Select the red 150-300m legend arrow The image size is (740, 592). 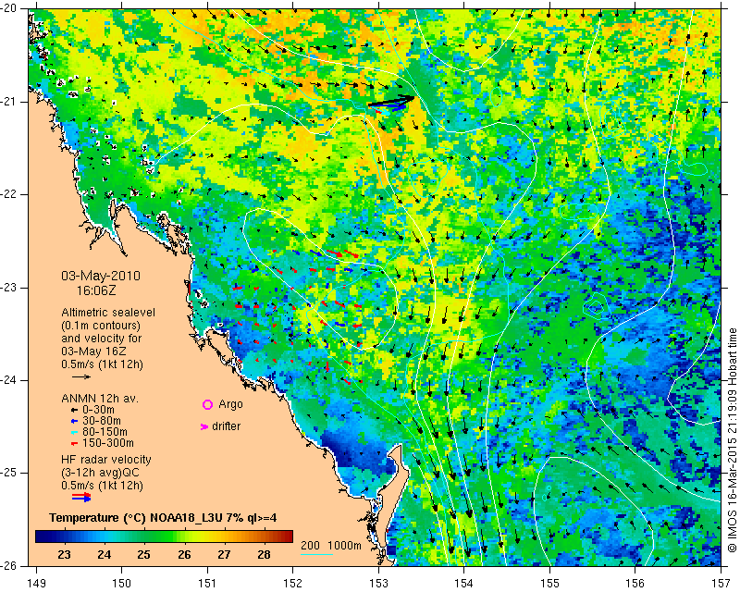tap(74, 444)
